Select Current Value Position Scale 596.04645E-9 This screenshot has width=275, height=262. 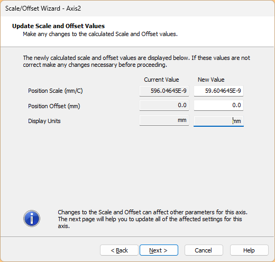click(x=164, y=91)
